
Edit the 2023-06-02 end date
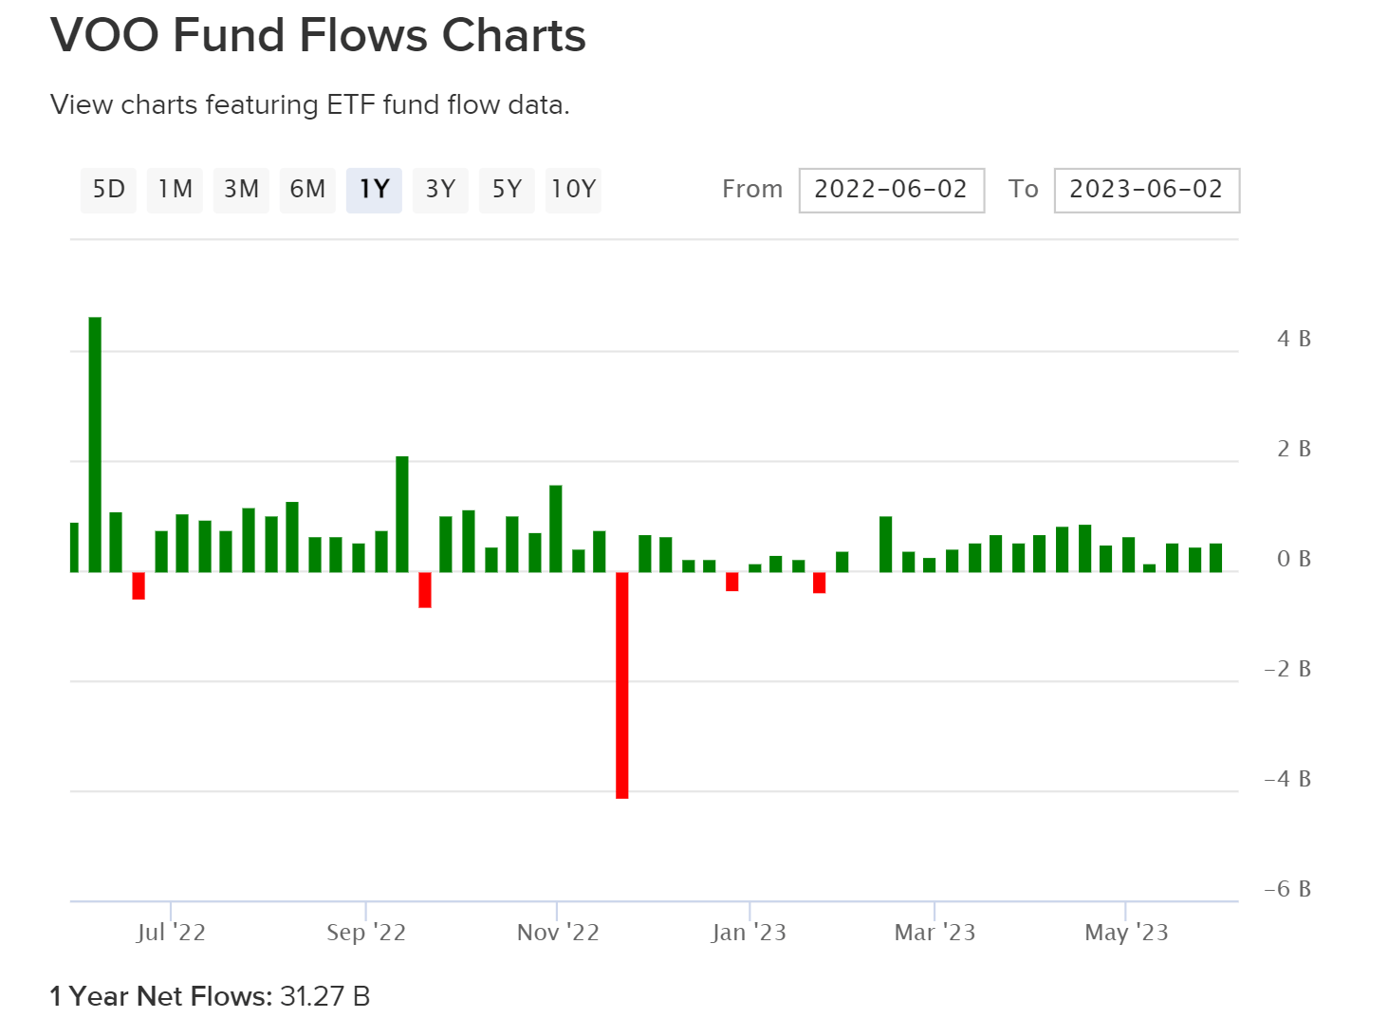tap(1145, 190)
